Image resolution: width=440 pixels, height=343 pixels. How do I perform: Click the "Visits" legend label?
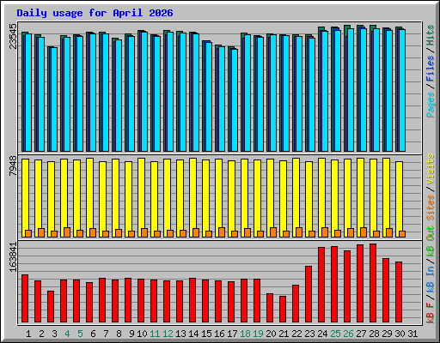431,169
